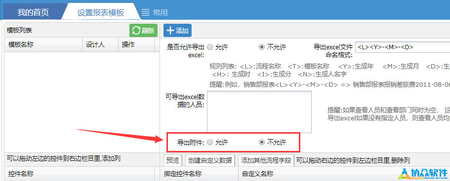Select 允许 for 是否允许导出excel
450x181 pixels.
(x=210, y=47)
